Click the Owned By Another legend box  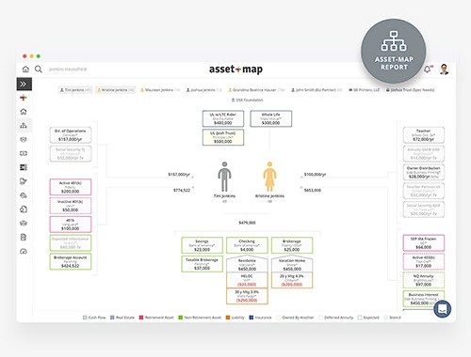click(278, 318)
